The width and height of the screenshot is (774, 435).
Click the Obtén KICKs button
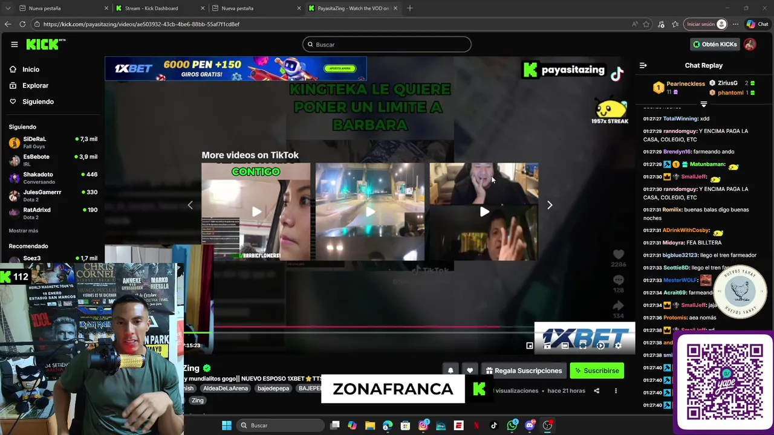coord(715,44)
